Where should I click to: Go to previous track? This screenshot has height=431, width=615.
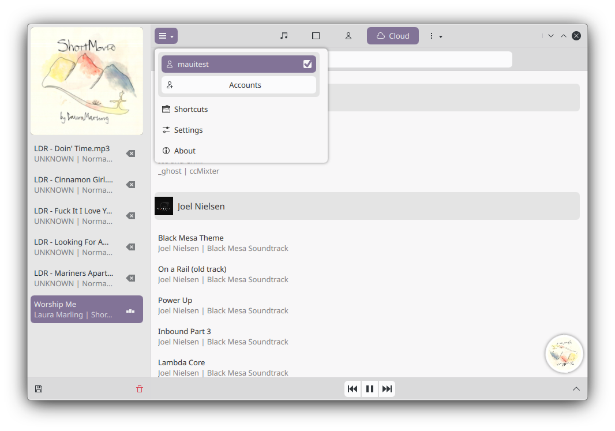click(x=352, y=389)
